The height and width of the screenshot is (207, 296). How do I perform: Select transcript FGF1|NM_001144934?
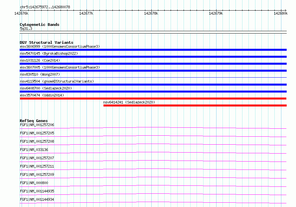click(37, 199)
